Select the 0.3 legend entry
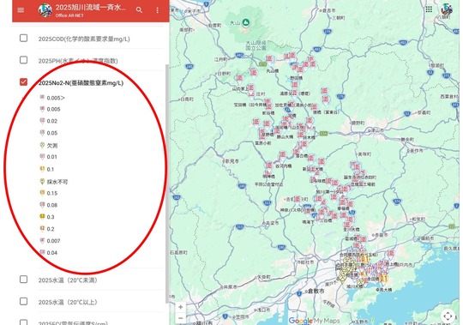 [x=47, y=217]
